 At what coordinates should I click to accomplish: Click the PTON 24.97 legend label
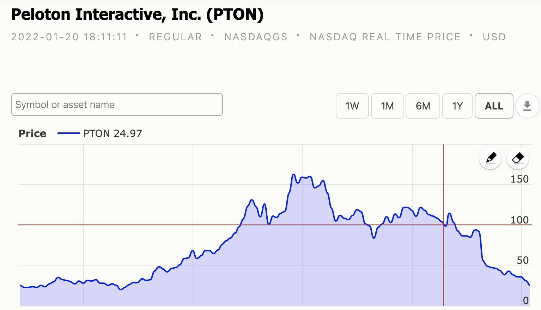pyautogui.click(x=113, y=133)
